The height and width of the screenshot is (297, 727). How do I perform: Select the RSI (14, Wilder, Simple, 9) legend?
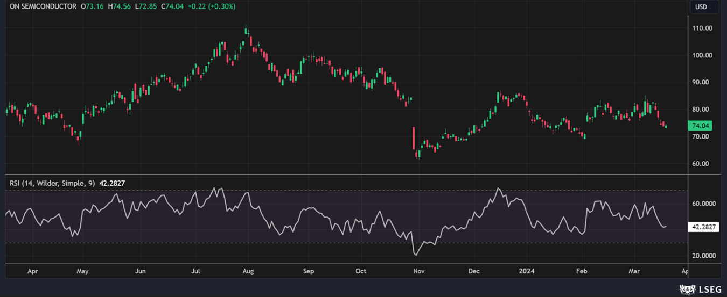(52, 183)
